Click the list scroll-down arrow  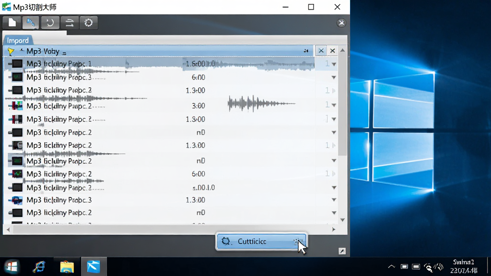(342, 220)
